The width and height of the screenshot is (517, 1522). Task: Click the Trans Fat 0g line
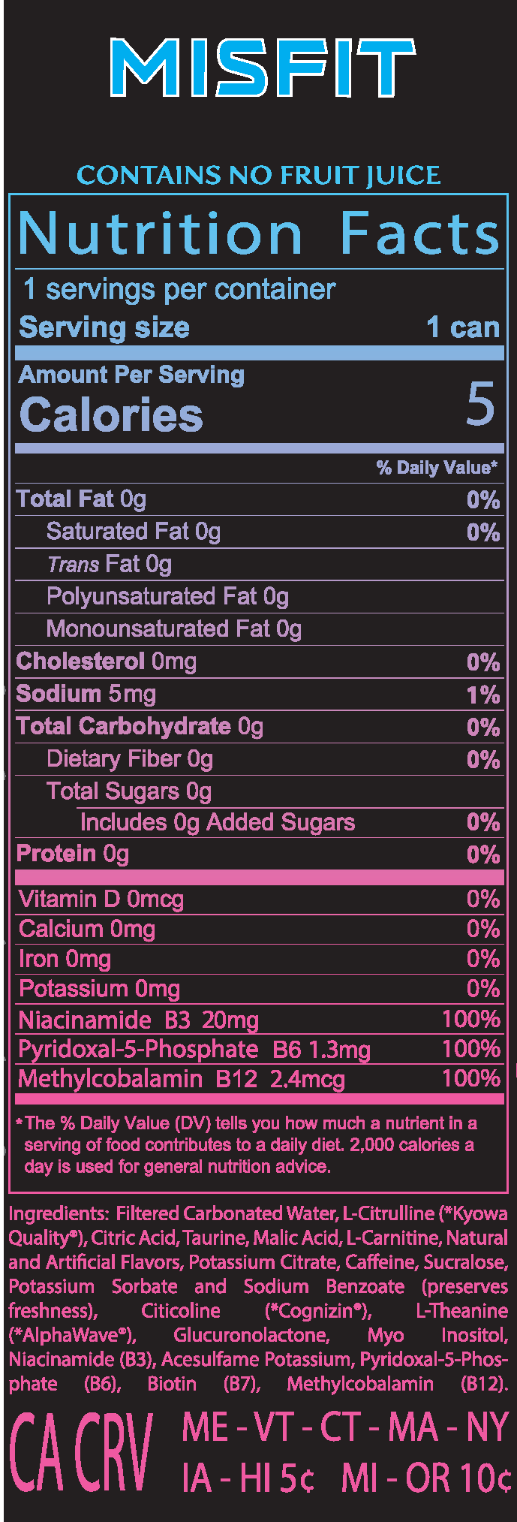coord(110,564)
